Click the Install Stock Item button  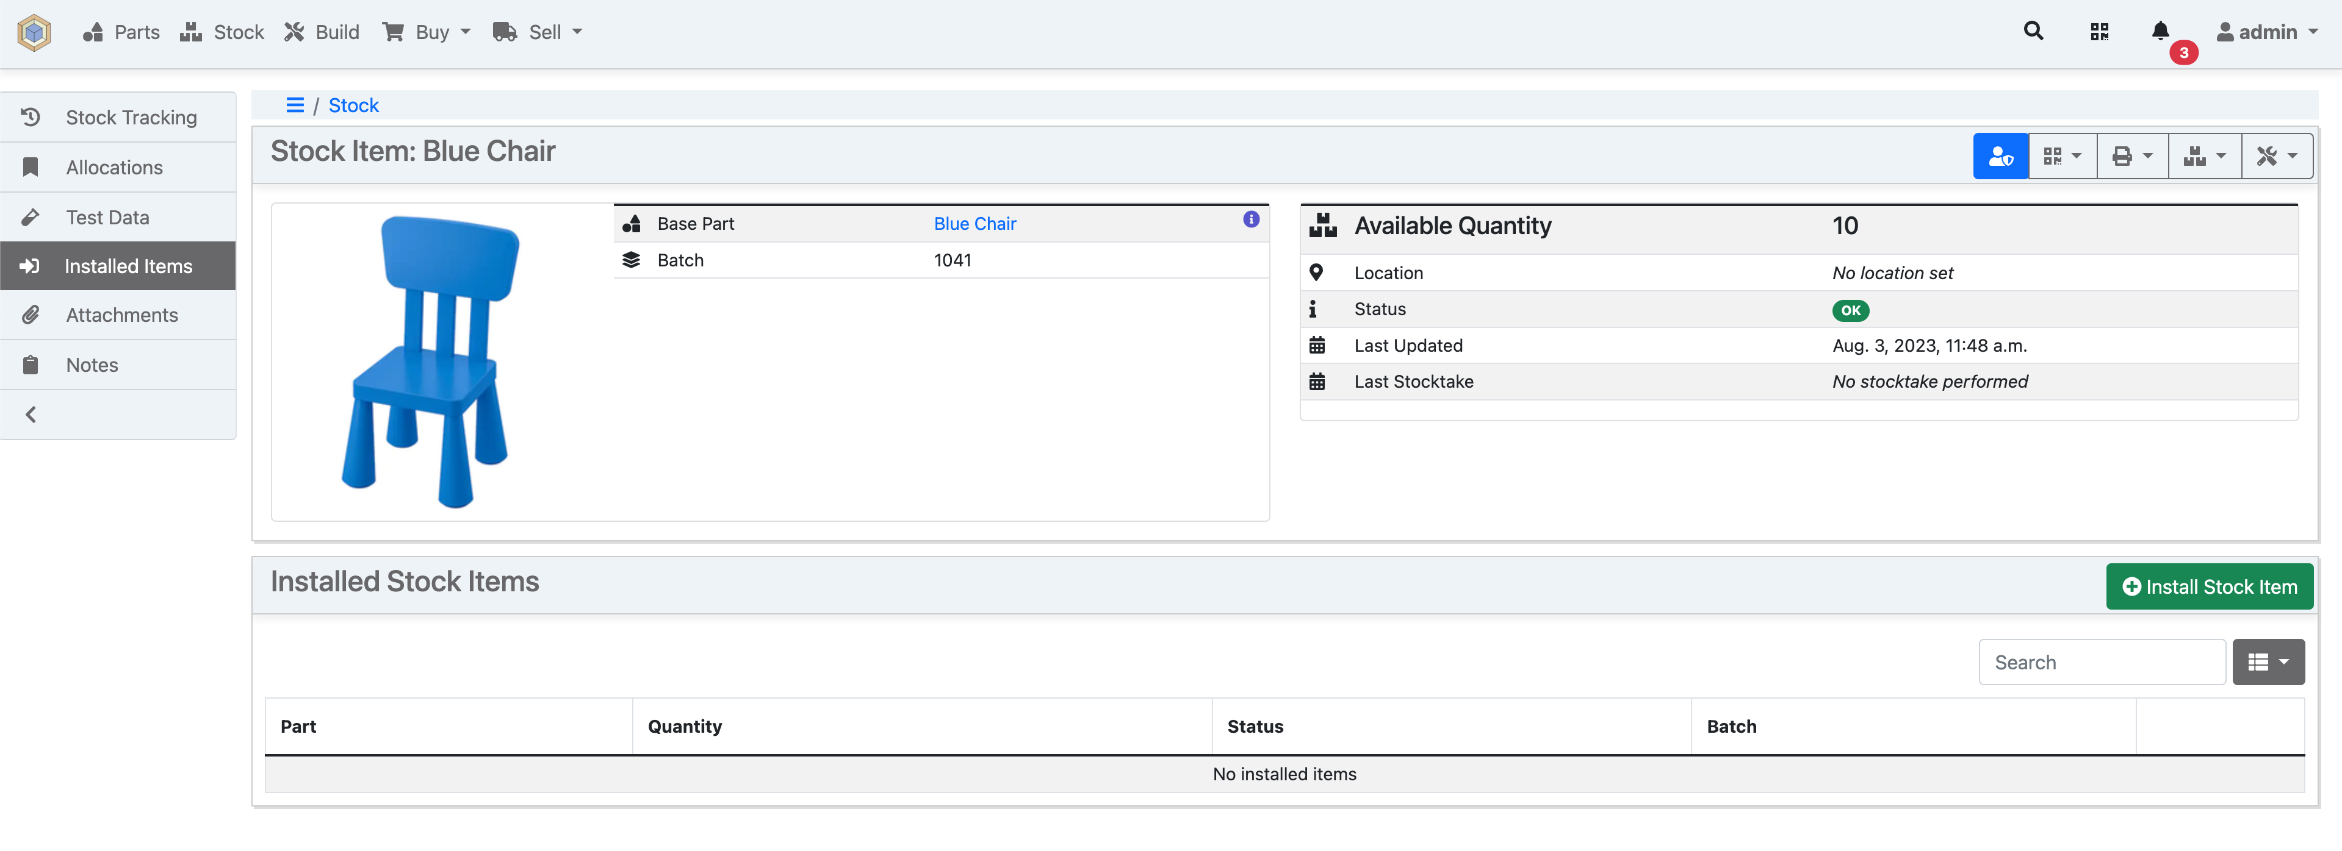2209,586
